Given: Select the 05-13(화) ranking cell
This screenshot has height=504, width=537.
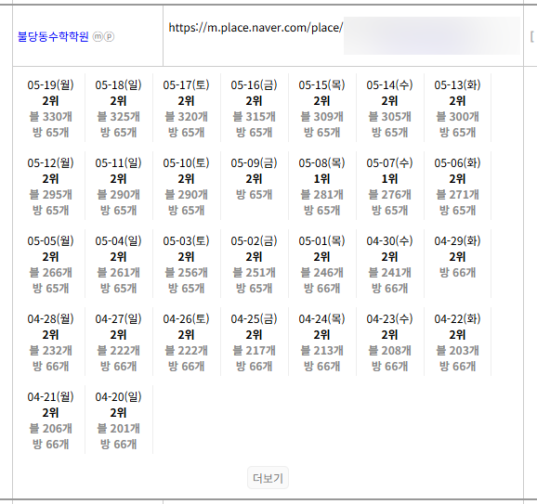Looking at the screenshot, I should coord(457,108).
